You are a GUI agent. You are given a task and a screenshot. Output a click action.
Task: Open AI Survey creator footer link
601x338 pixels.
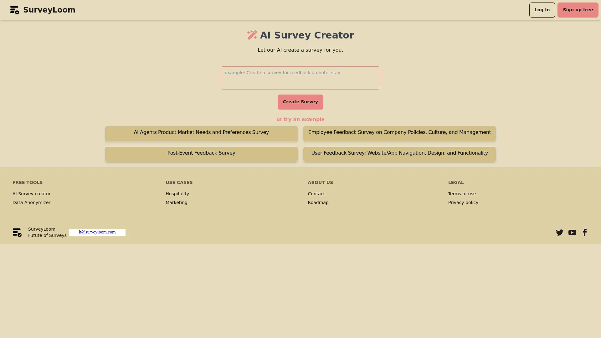coord(31,194)
